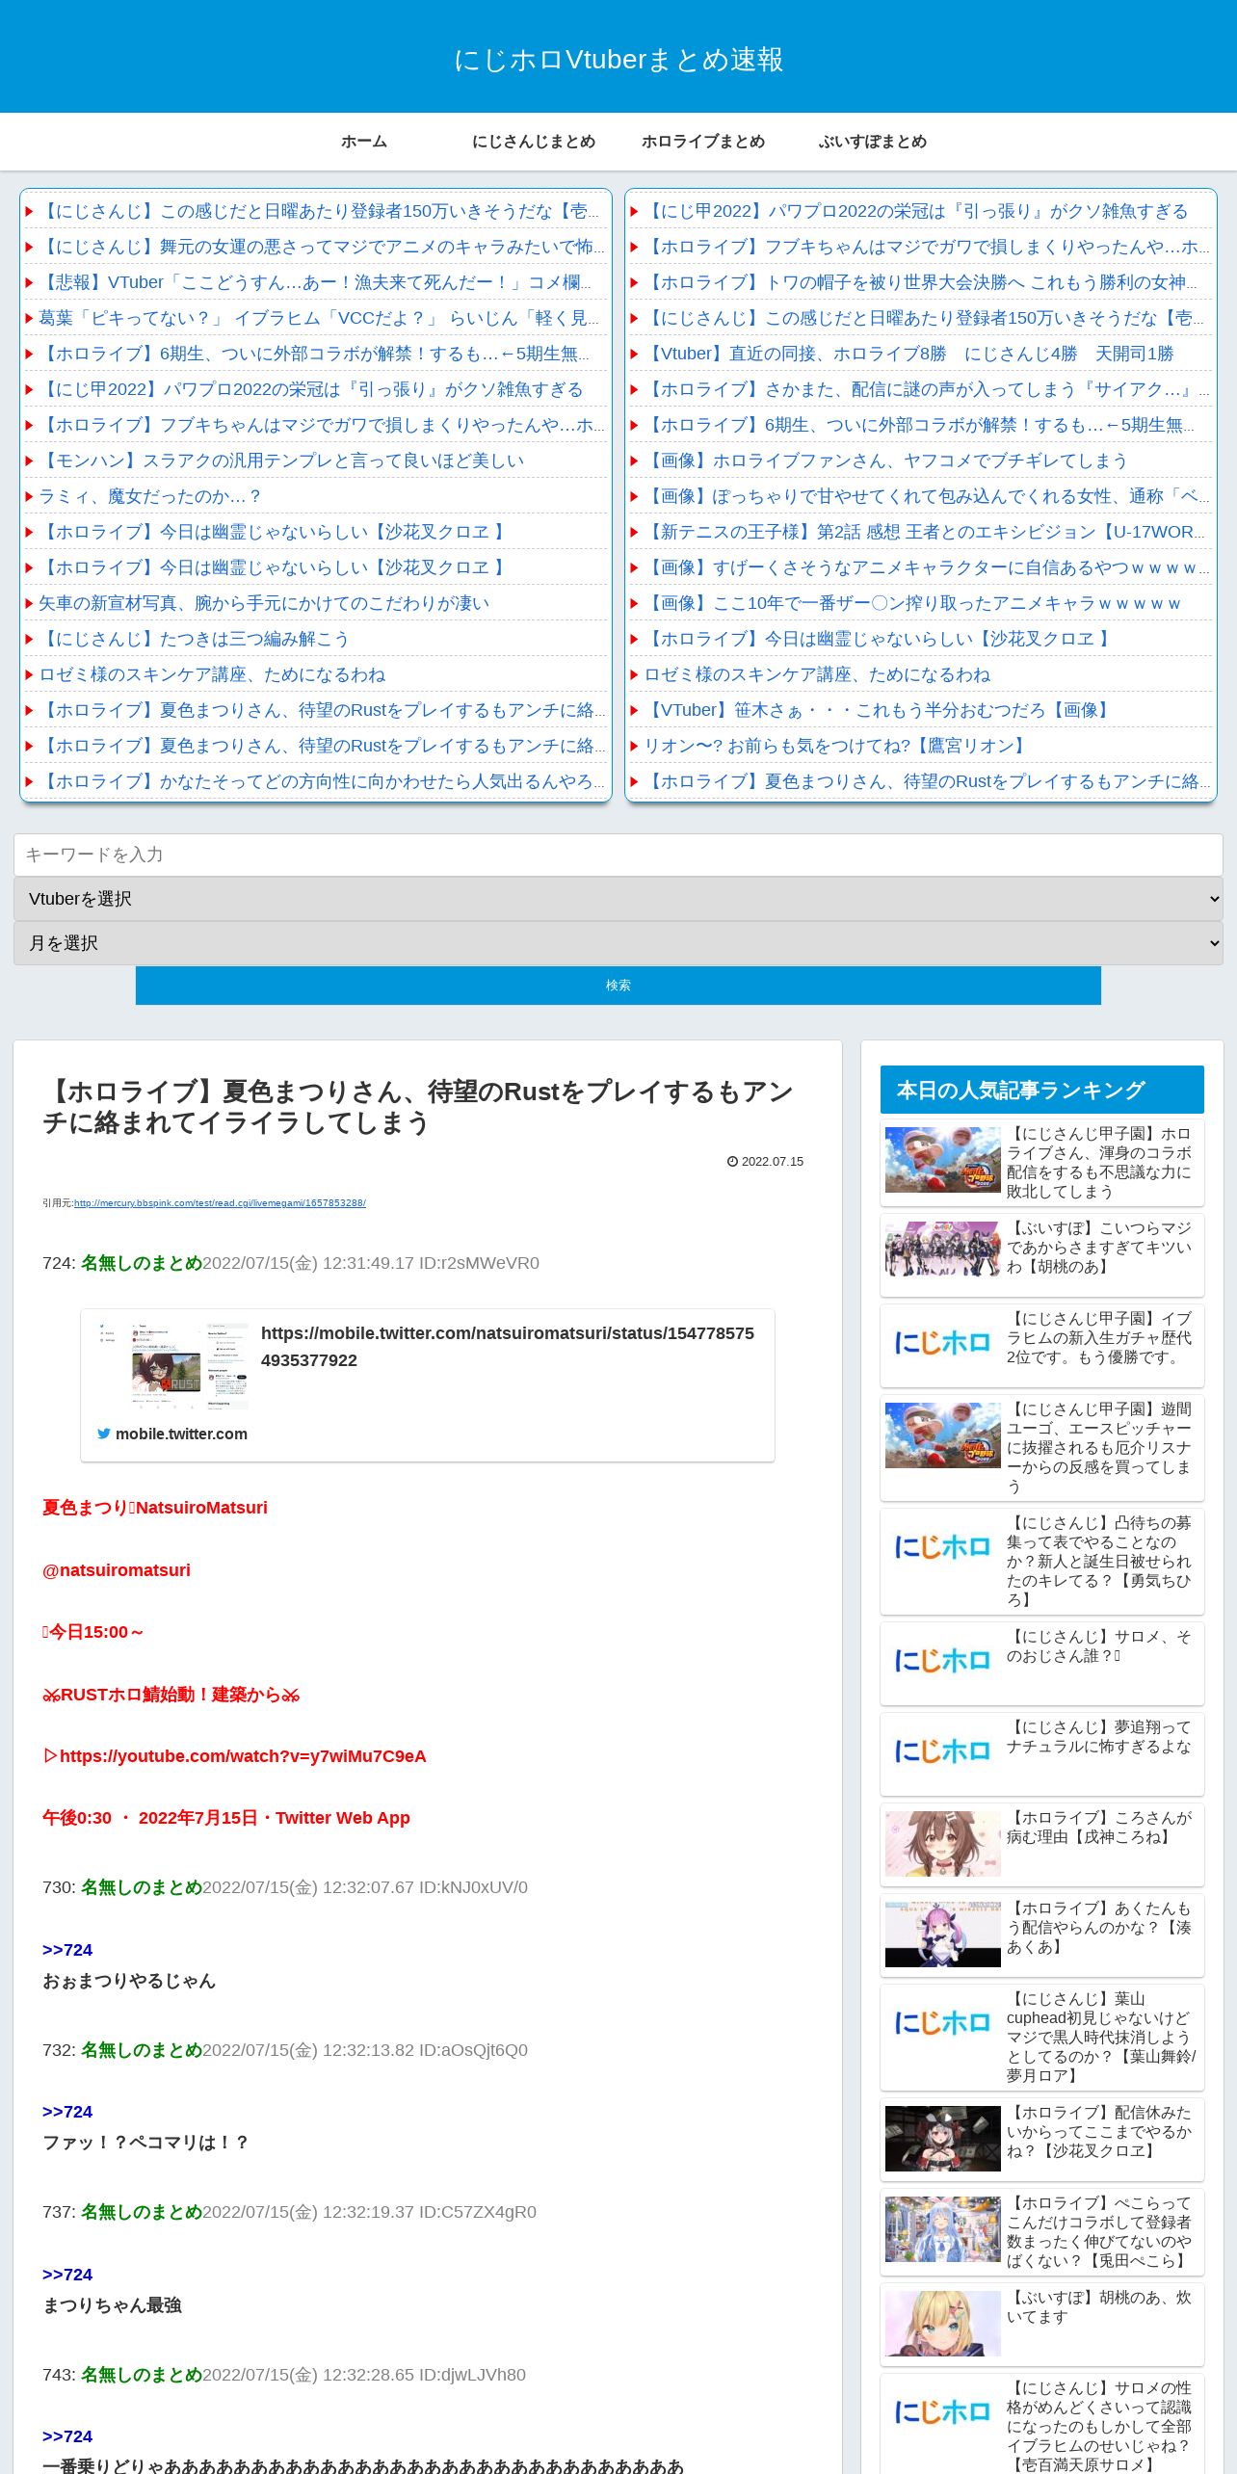This screenshot has height=2474, width=1237.
Task: Open right list link リオン〜? お前らも気をつけてね?
Action: 835,746
